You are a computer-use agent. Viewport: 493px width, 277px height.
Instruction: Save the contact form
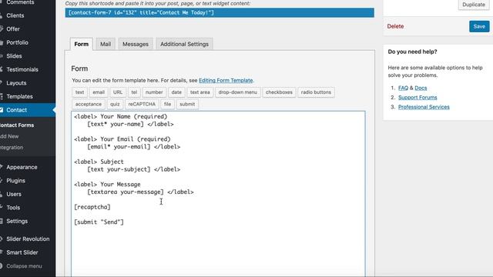point(479,26)
